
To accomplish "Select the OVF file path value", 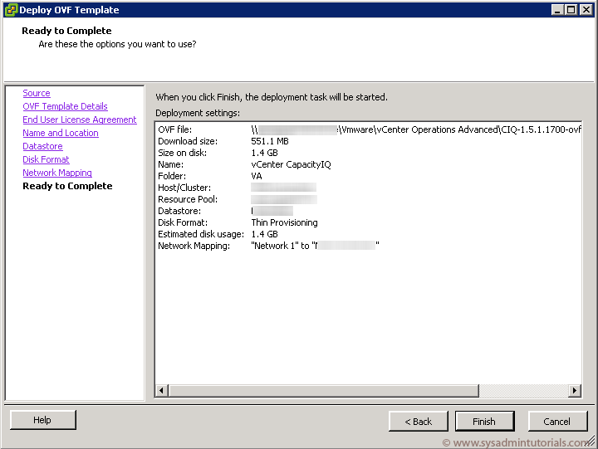I will click(416, 129).
